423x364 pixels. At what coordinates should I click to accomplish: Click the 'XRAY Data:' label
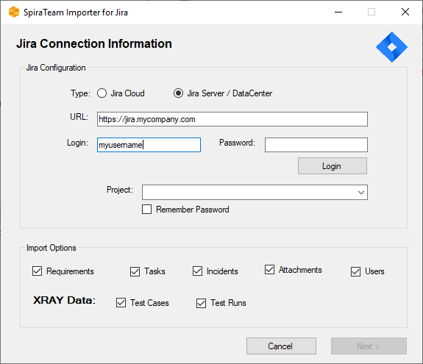(x=64, y=300)
